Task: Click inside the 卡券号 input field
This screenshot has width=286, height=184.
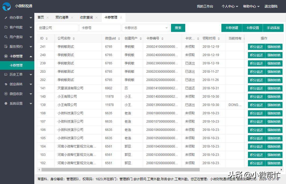Action: click(x=100, y=28)
